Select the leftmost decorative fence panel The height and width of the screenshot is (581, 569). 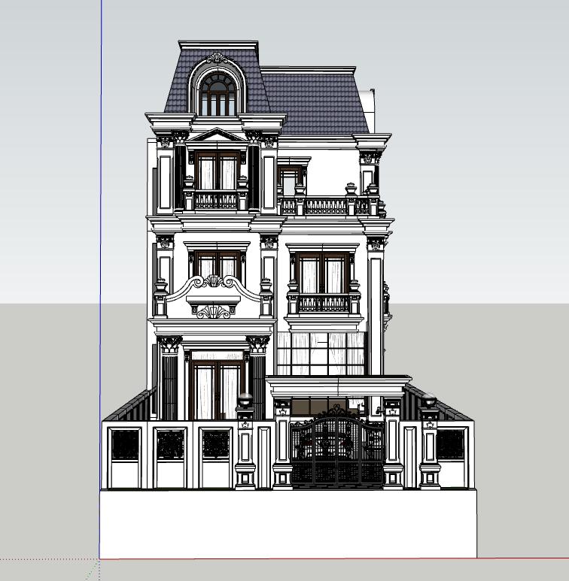click(x=125, y=445)
